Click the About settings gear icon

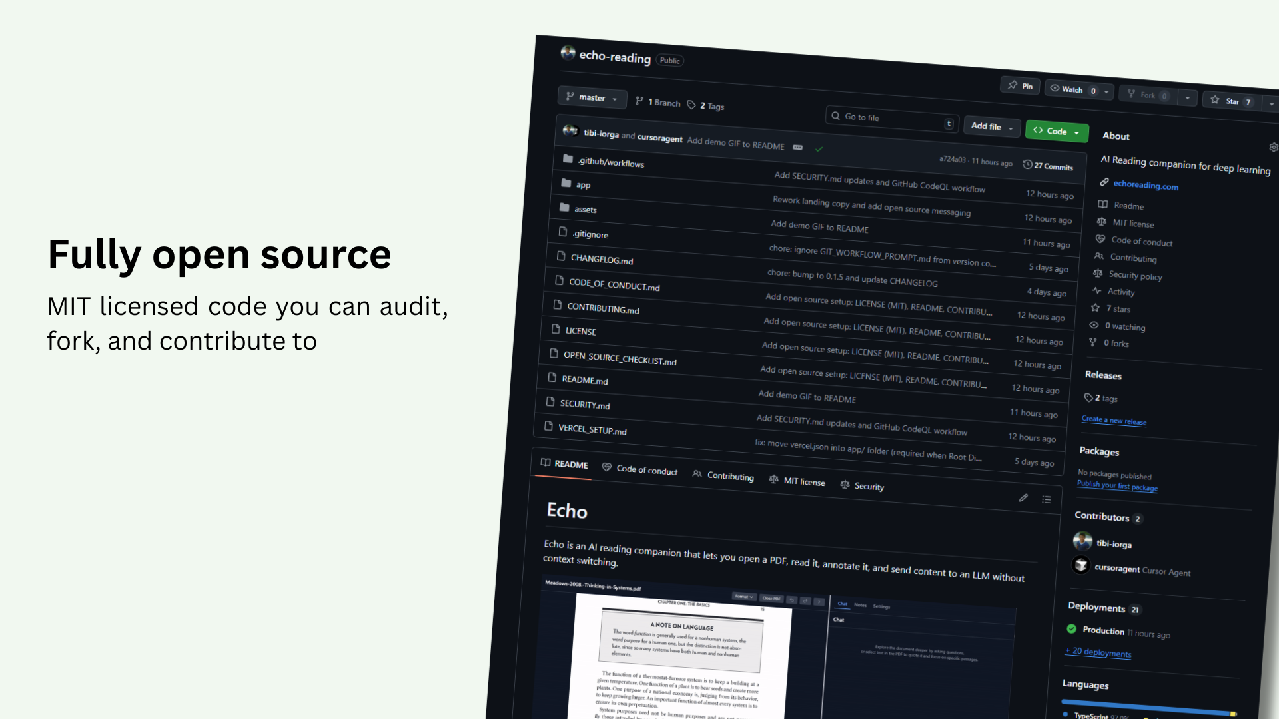click(1273, 147)
